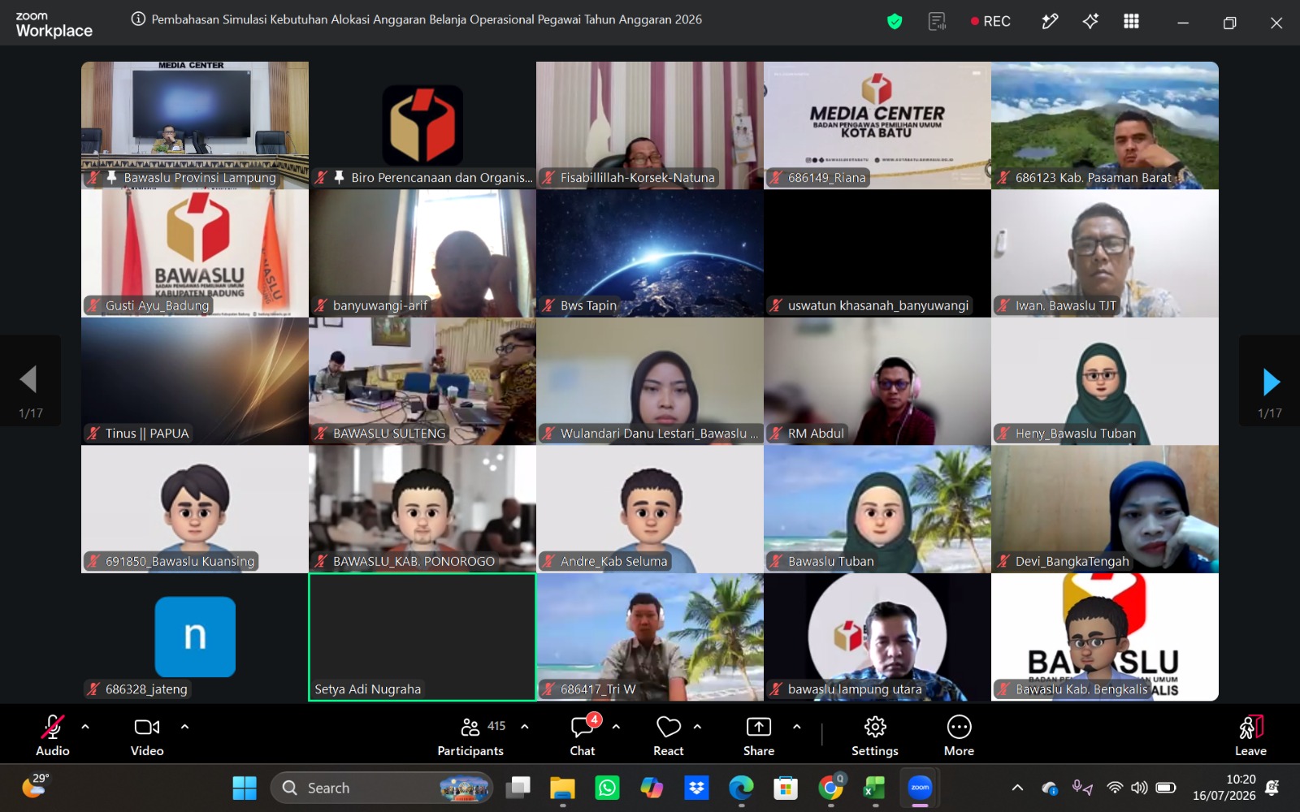
Task: Open the meeting notes transcript icon
Action: pos(937,22)
